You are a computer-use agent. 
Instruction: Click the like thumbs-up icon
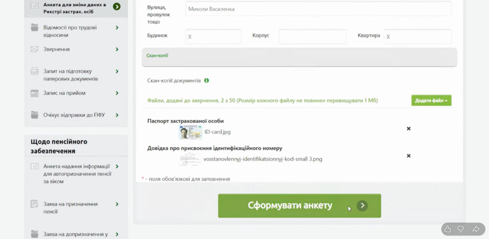[x=447, y=229]
